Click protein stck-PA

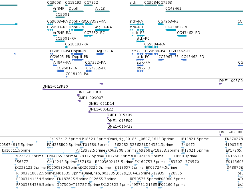pyautogui.click(x=140, y=65)
